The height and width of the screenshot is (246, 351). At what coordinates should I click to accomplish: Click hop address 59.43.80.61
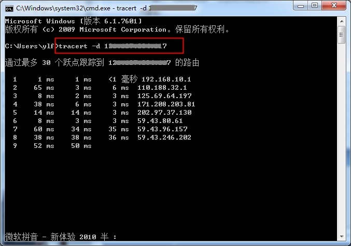click(160, 121)
